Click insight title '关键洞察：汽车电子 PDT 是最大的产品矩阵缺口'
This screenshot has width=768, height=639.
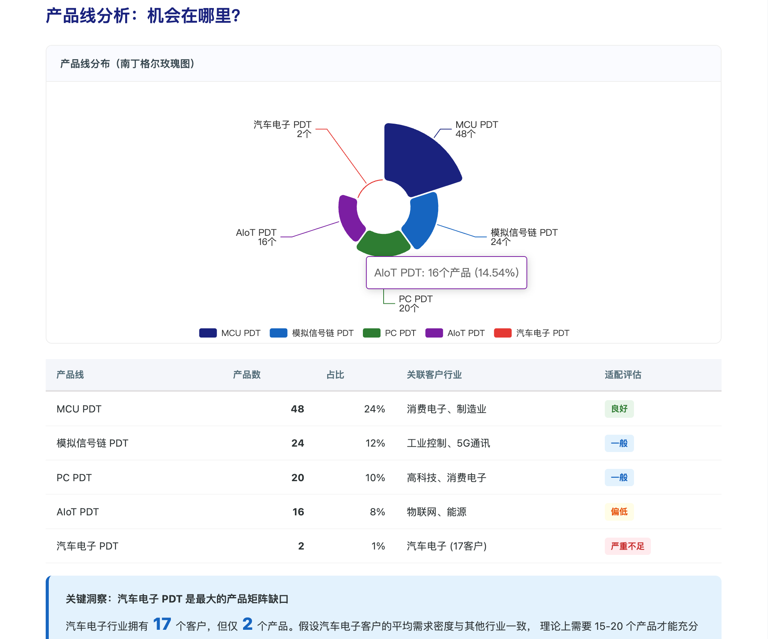pos(177,599)
